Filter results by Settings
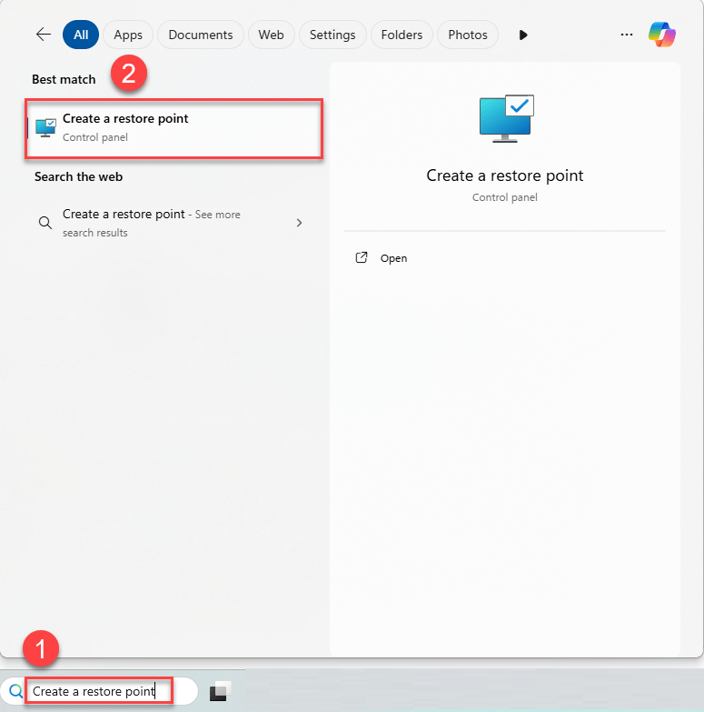The height and width of the screenshot is (712, 704). click(332, 35)
